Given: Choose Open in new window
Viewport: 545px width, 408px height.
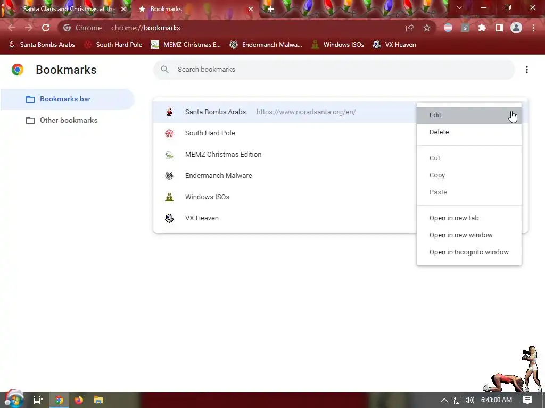Looking at the screenshot, I should [x=469, y=235].
